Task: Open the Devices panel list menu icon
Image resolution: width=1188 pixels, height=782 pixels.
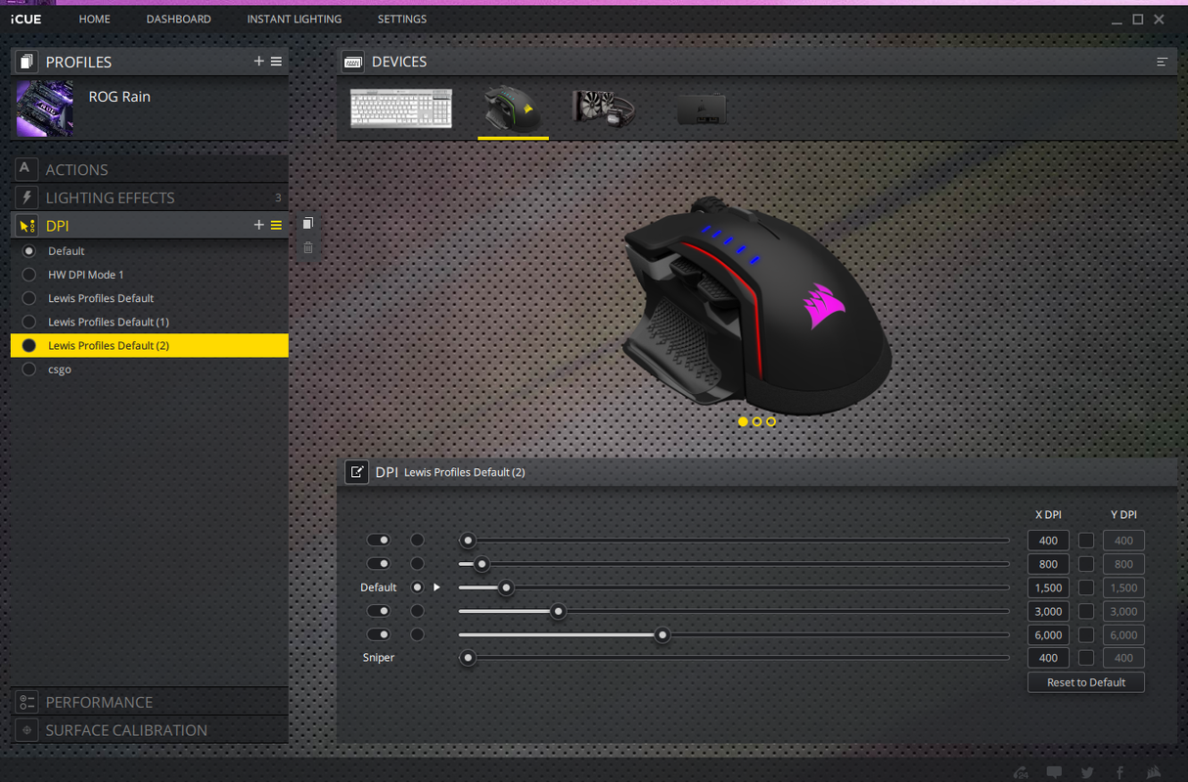Action: (1163, 62)
